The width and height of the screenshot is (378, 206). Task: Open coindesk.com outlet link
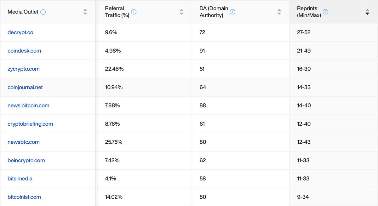24,51
